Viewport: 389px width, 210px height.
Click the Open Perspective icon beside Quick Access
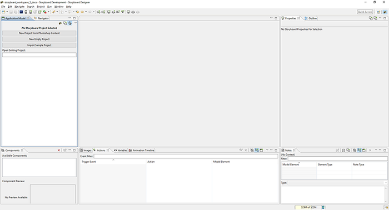[x=378, y=12]
